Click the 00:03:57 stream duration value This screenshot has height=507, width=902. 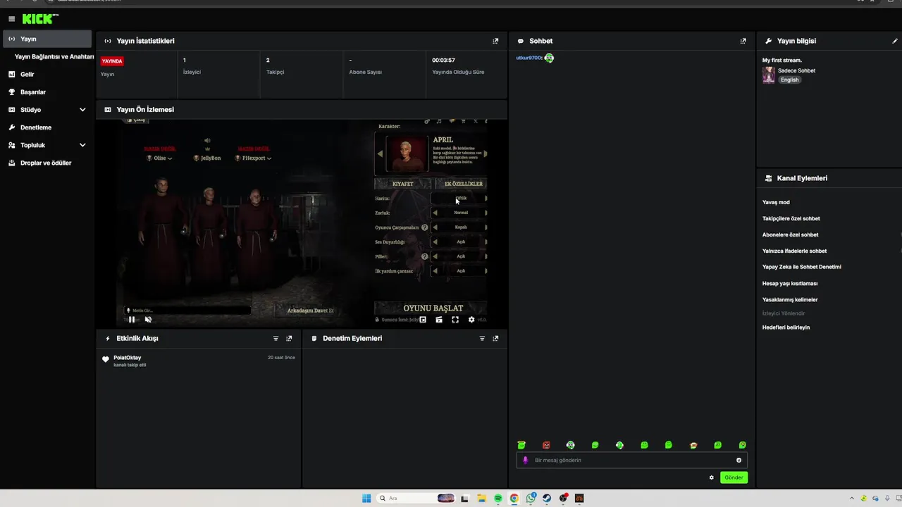click(443, 61)
